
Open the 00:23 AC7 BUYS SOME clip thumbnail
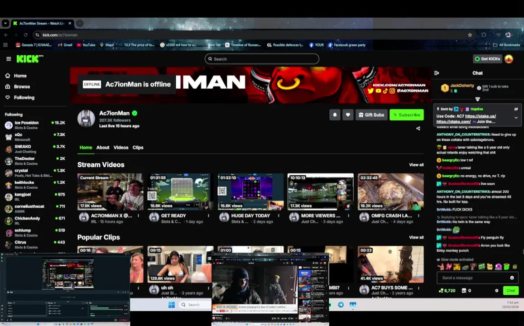click(391, 264)
